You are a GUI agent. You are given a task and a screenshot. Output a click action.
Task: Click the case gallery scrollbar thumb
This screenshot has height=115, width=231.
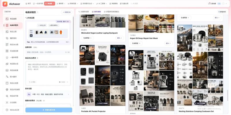(x=228, y=95)
